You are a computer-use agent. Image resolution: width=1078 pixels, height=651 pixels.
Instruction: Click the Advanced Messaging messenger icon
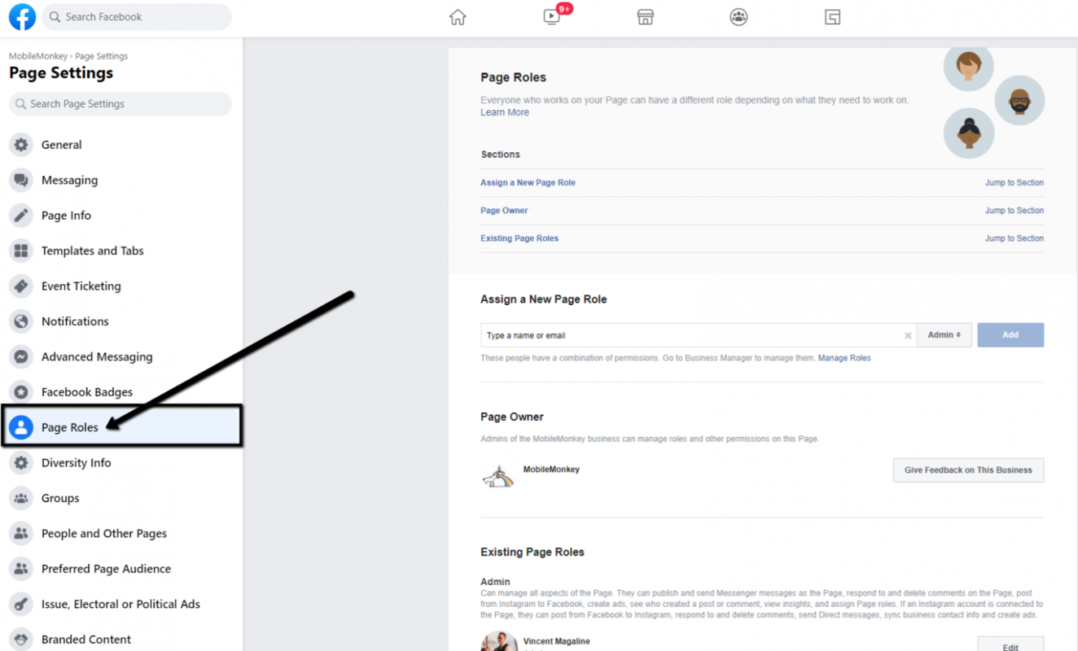coord(21,356)
